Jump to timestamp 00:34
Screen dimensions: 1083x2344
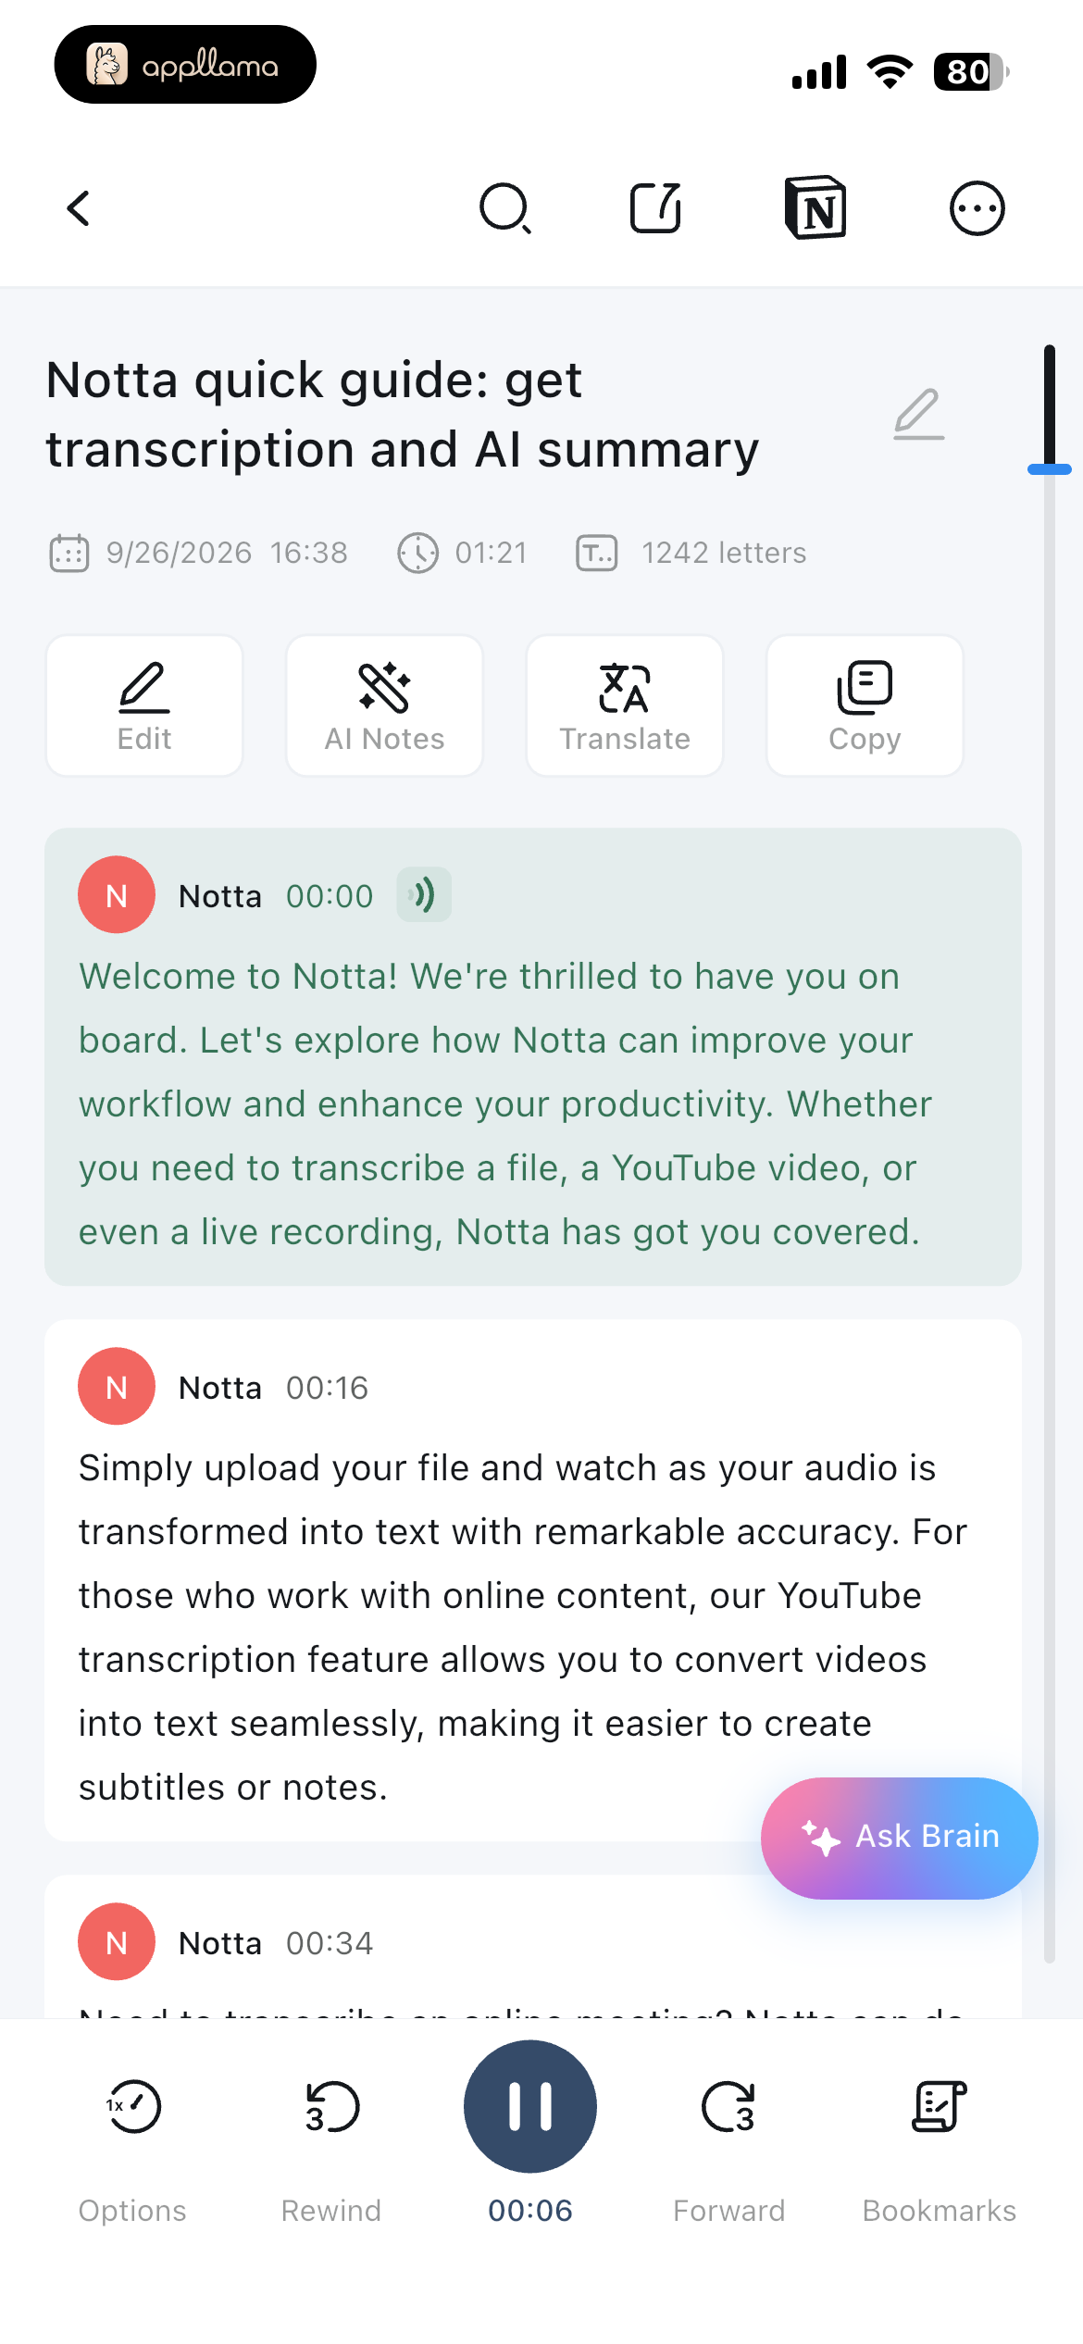[330, 1943]
